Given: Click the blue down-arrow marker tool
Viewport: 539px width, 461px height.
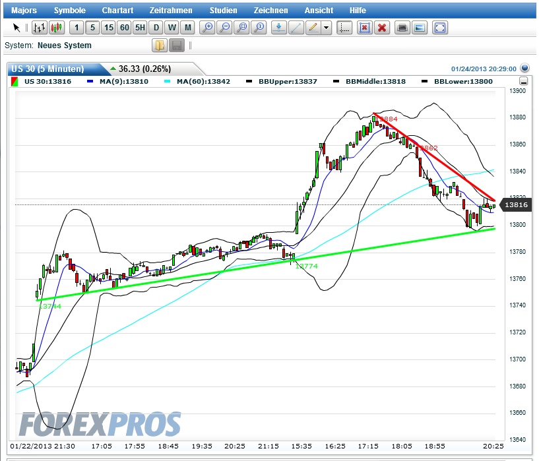Looking at the screenshot, I should (x=279, y=28).
